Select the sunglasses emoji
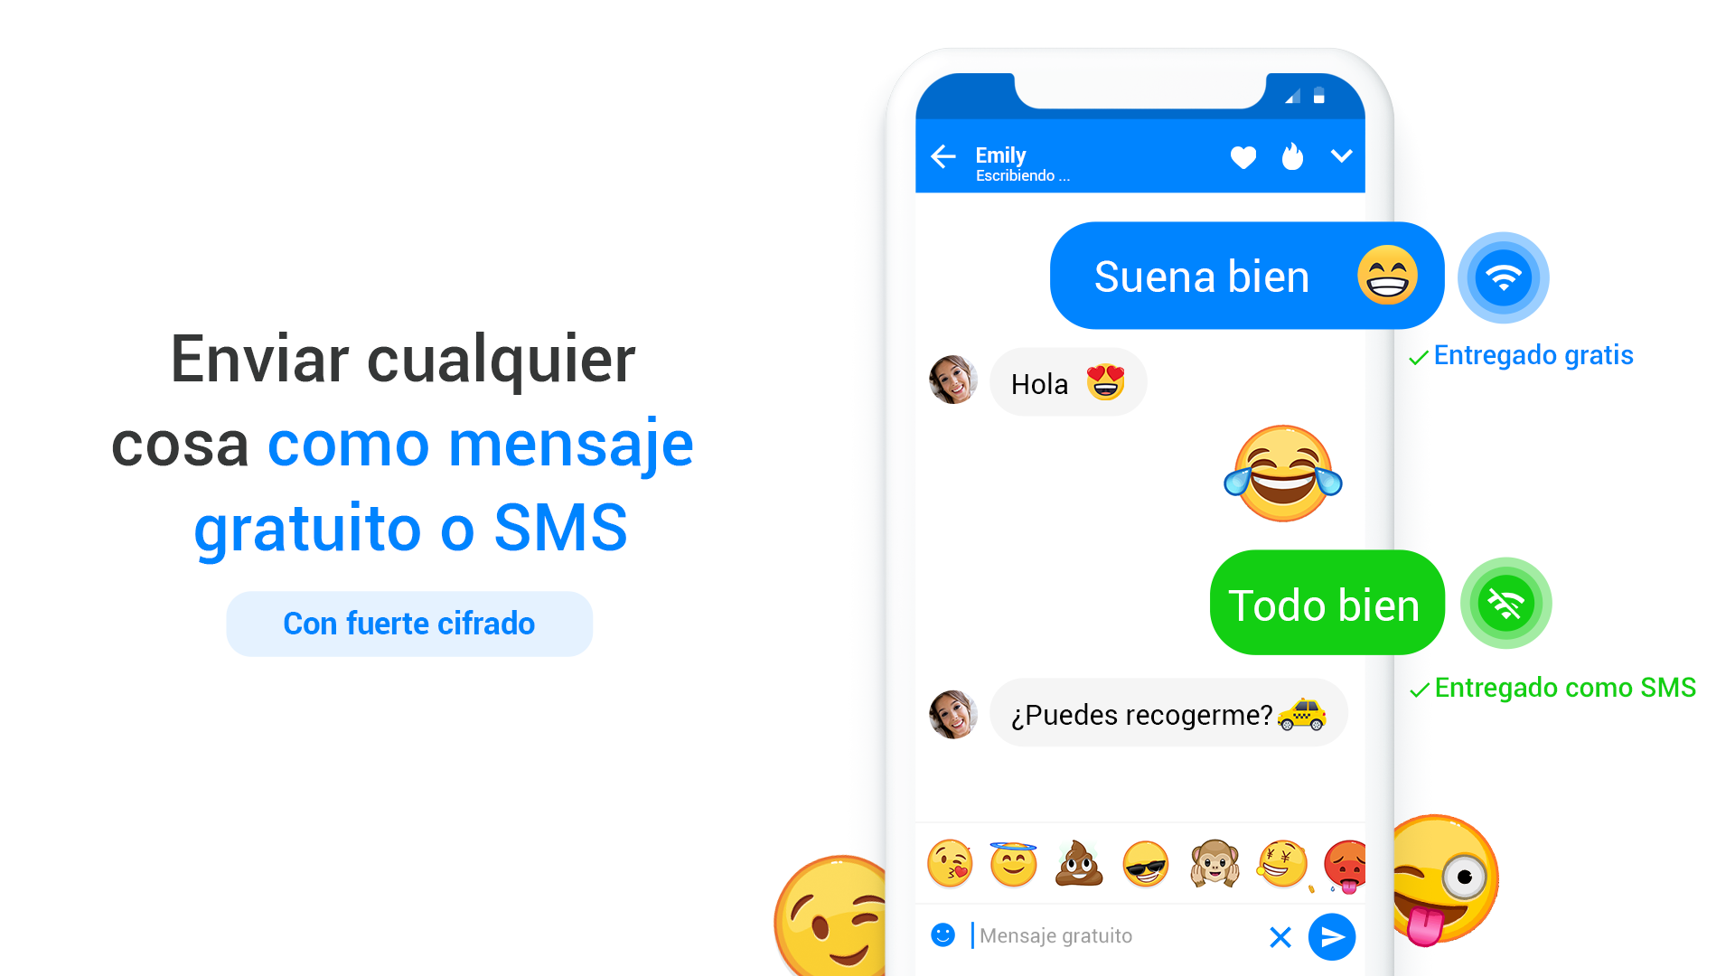 coord(1146,864)
